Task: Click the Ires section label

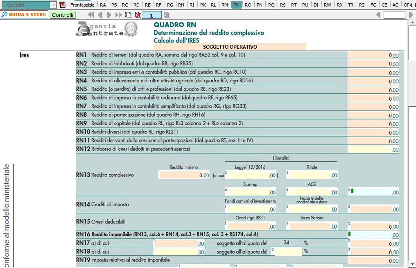Action: click(x=24, y=55)
